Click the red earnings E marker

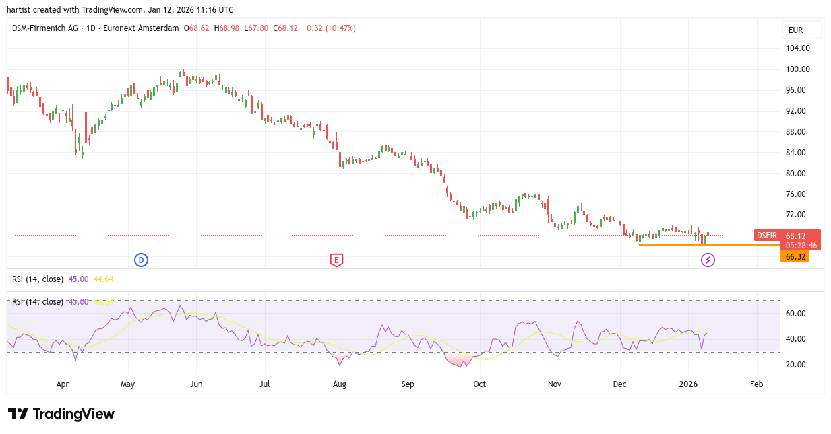click(336, 260)
